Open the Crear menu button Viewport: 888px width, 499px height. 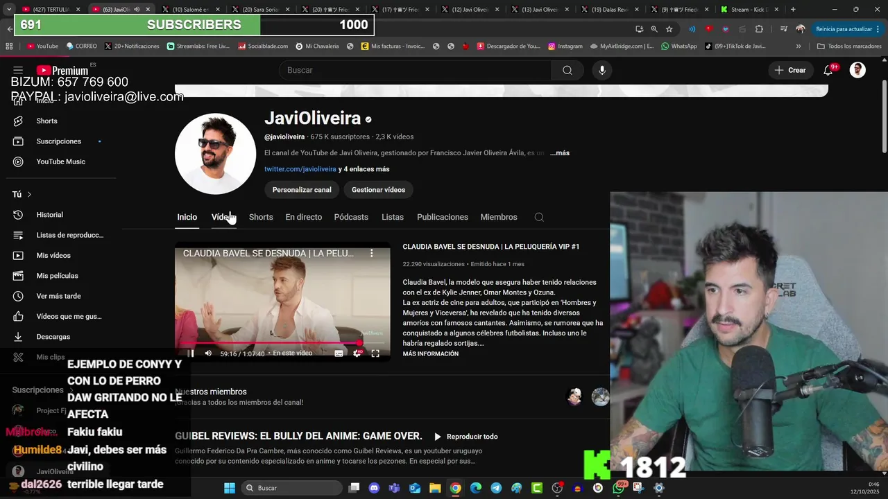point(790,70)
